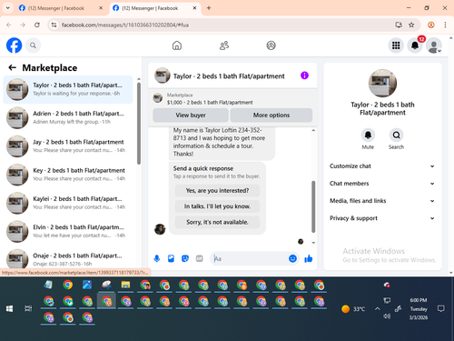
Task: Expand Media, files and links section
Action: pos(382,201)
